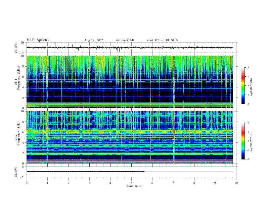Click the "Time (min)" x-axis label
The width and height of the screenshot is (266, 205).
tap(134, 186)
